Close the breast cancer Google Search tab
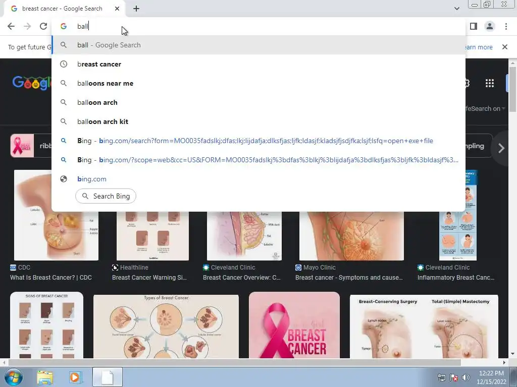Image resolution: width=517 pixels, height=387 pixels. (x=117, y=9)
